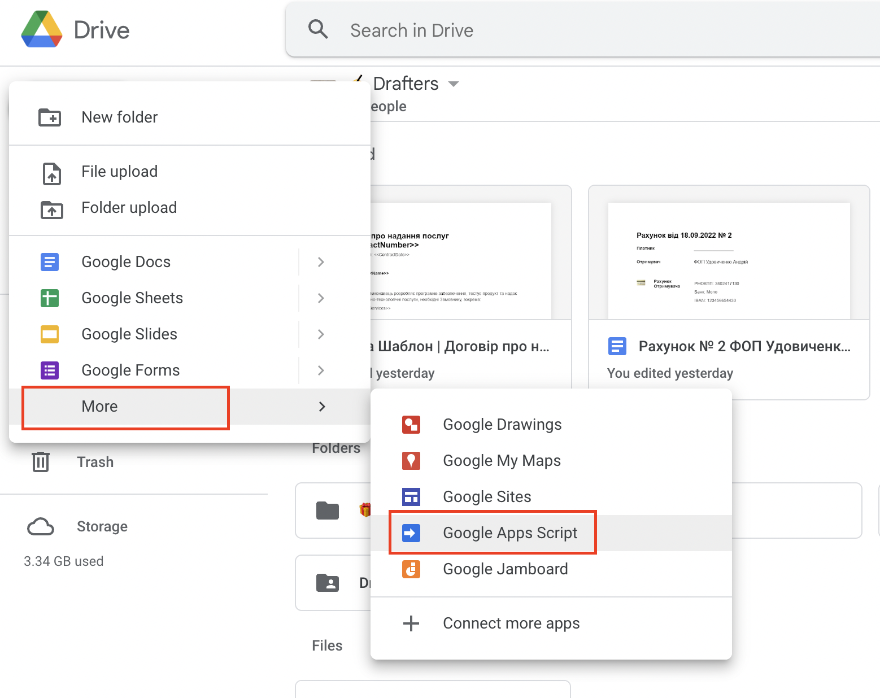Type in the Search in Drive field
Viewport: 880px width, 698px height.
565,30
